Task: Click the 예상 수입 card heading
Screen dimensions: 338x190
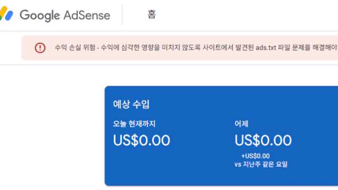Action: click(x=132, y=104)
